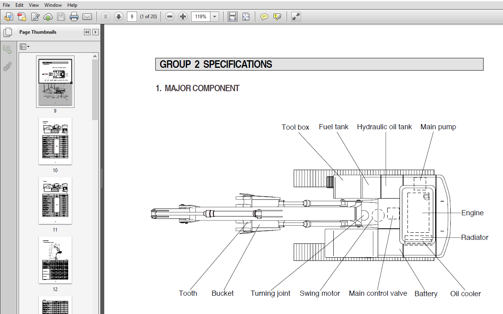Viewport: 503px width, 314px height.
Task: Click the 'Fuel tank' diagram label
Action: click(x=334, y=127)
